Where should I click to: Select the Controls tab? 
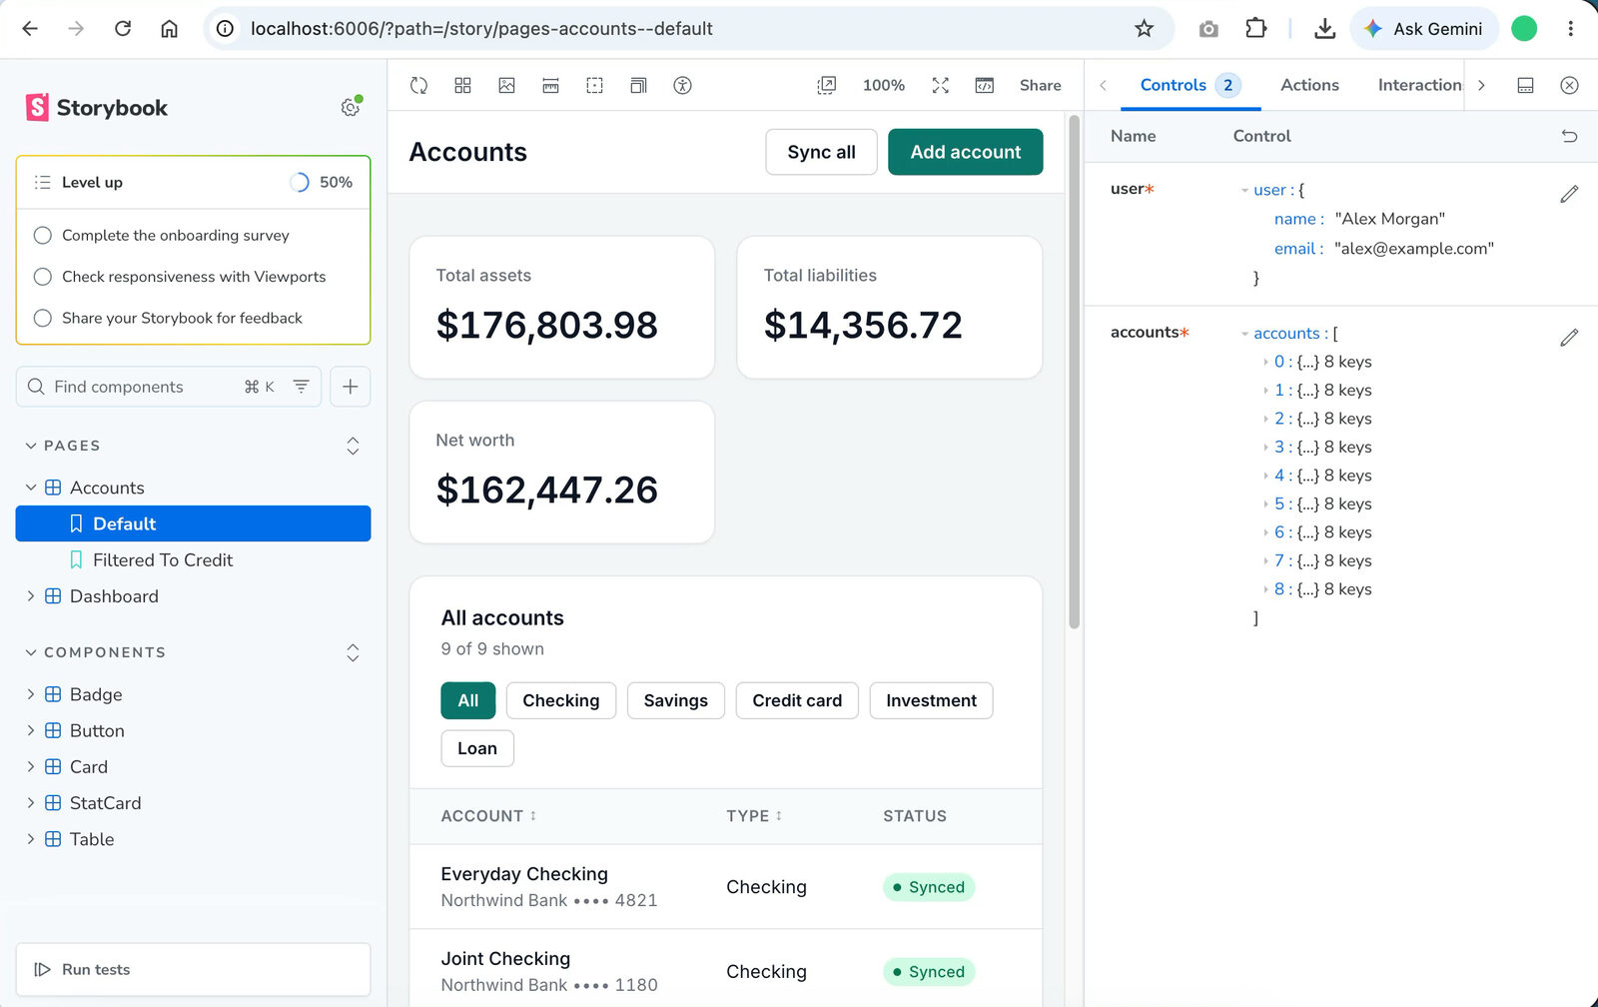point(1190,86)
